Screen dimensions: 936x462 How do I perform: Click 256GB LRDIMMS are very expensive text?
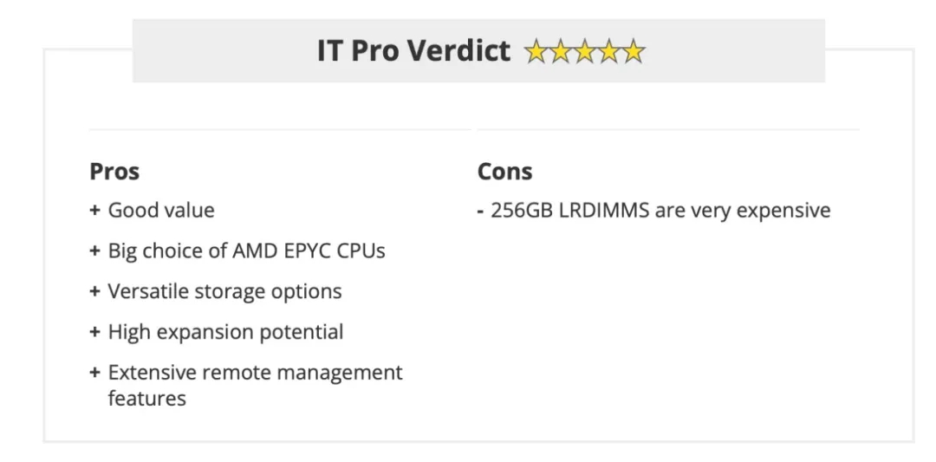660,210
